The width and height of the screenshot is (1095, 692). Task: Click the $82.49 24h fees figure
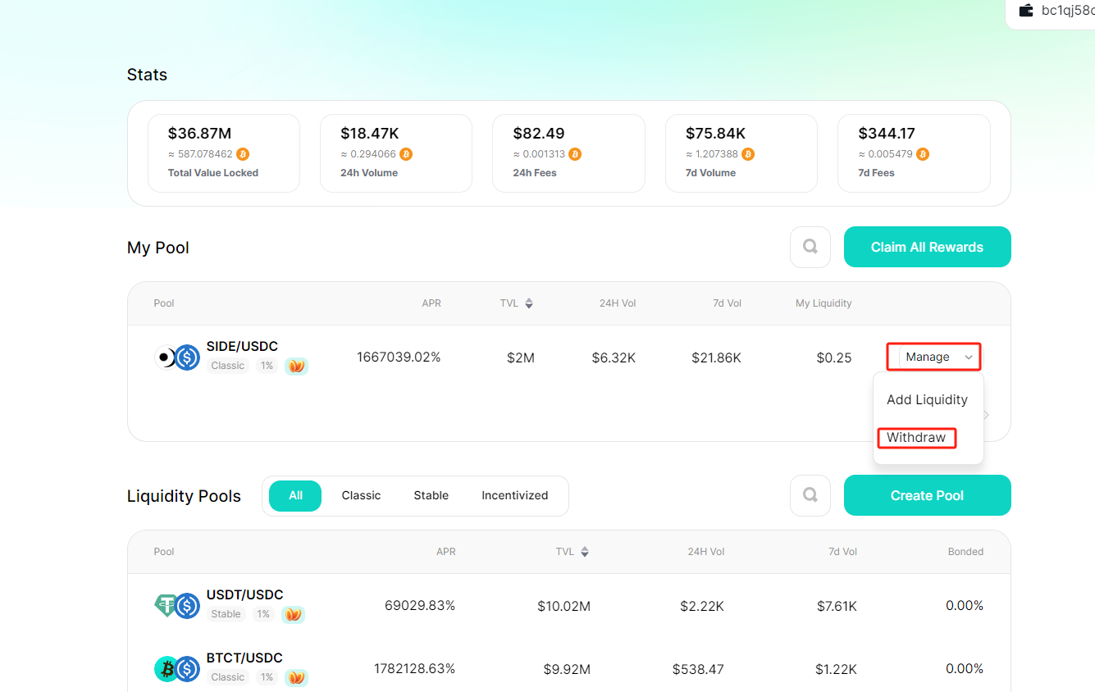click(539, 133)
